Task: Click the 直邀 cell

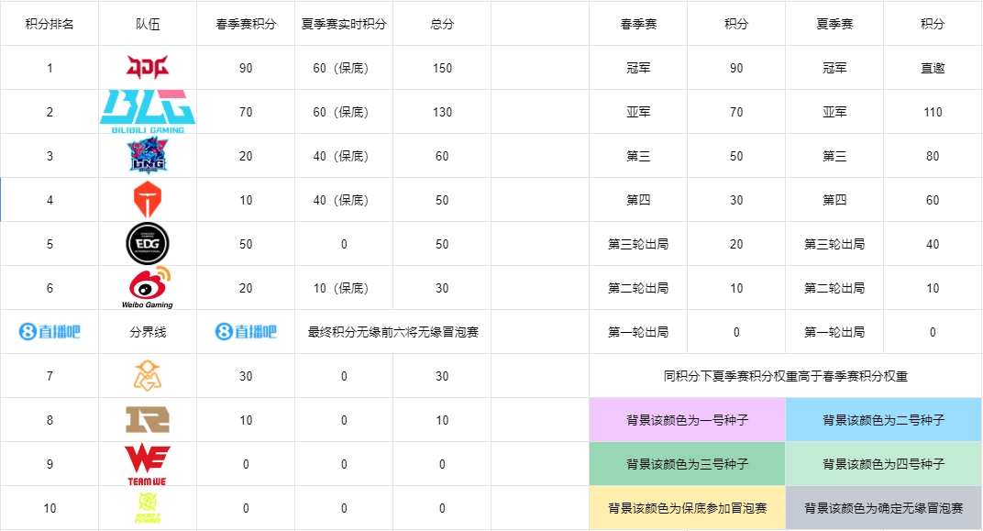Action: [x=933, y=68]
